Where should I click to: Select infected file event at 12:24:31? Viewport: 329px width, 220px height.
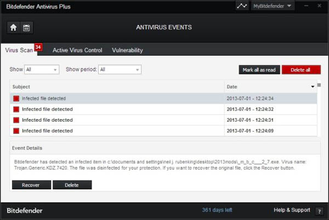click(163, 120)
